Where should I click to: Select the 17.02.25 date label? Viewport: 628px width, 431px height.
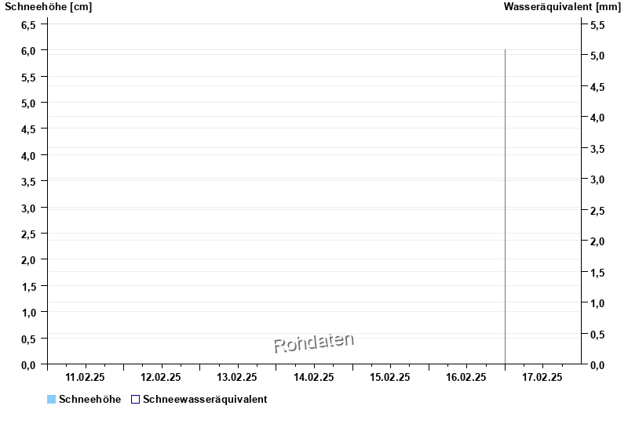coord(542,377)
